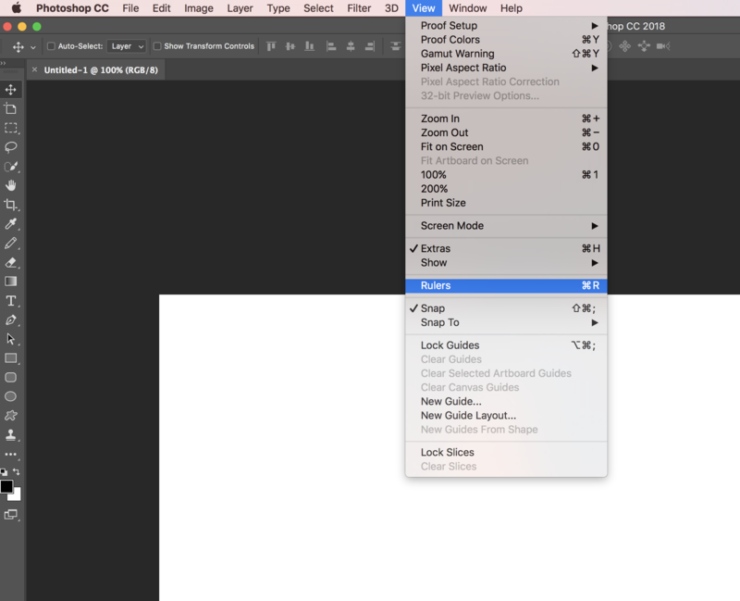The height and width of the screenshot is (601, 740).
Task: Change the screen mode icon in the toolbox
Action: tap(10, 515)
